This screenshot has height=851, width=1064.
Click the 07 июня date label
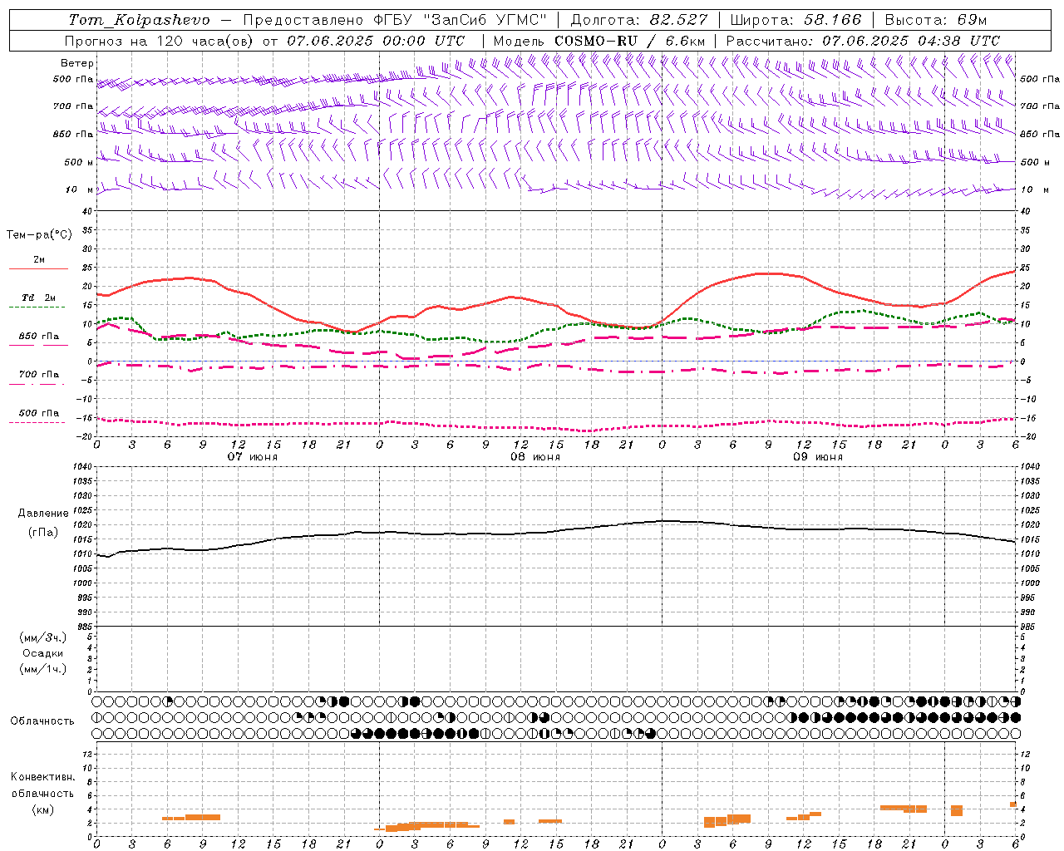point(253,457)
